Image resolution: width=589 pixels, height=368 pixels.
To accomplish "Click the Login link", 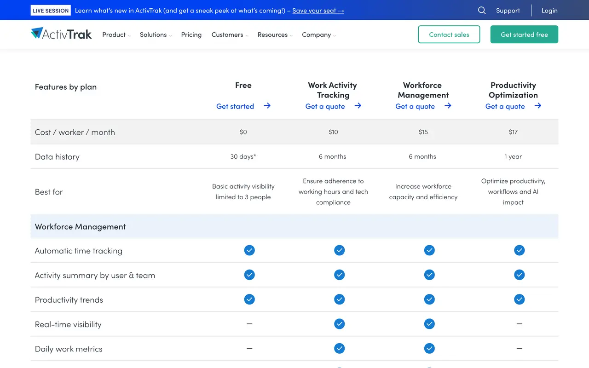I will tap(549, 11).
